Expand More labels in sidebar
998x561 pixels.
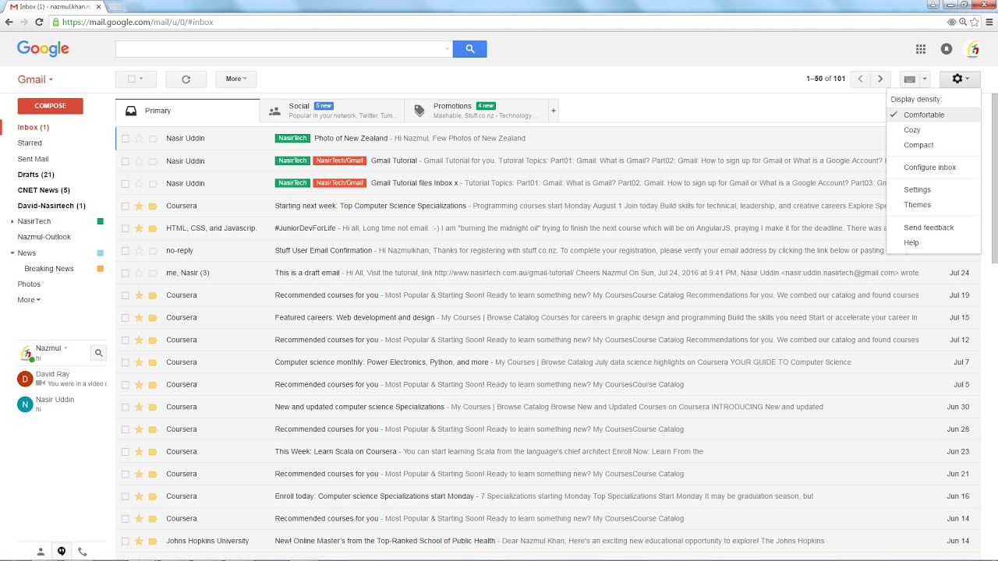pos(29,300)
